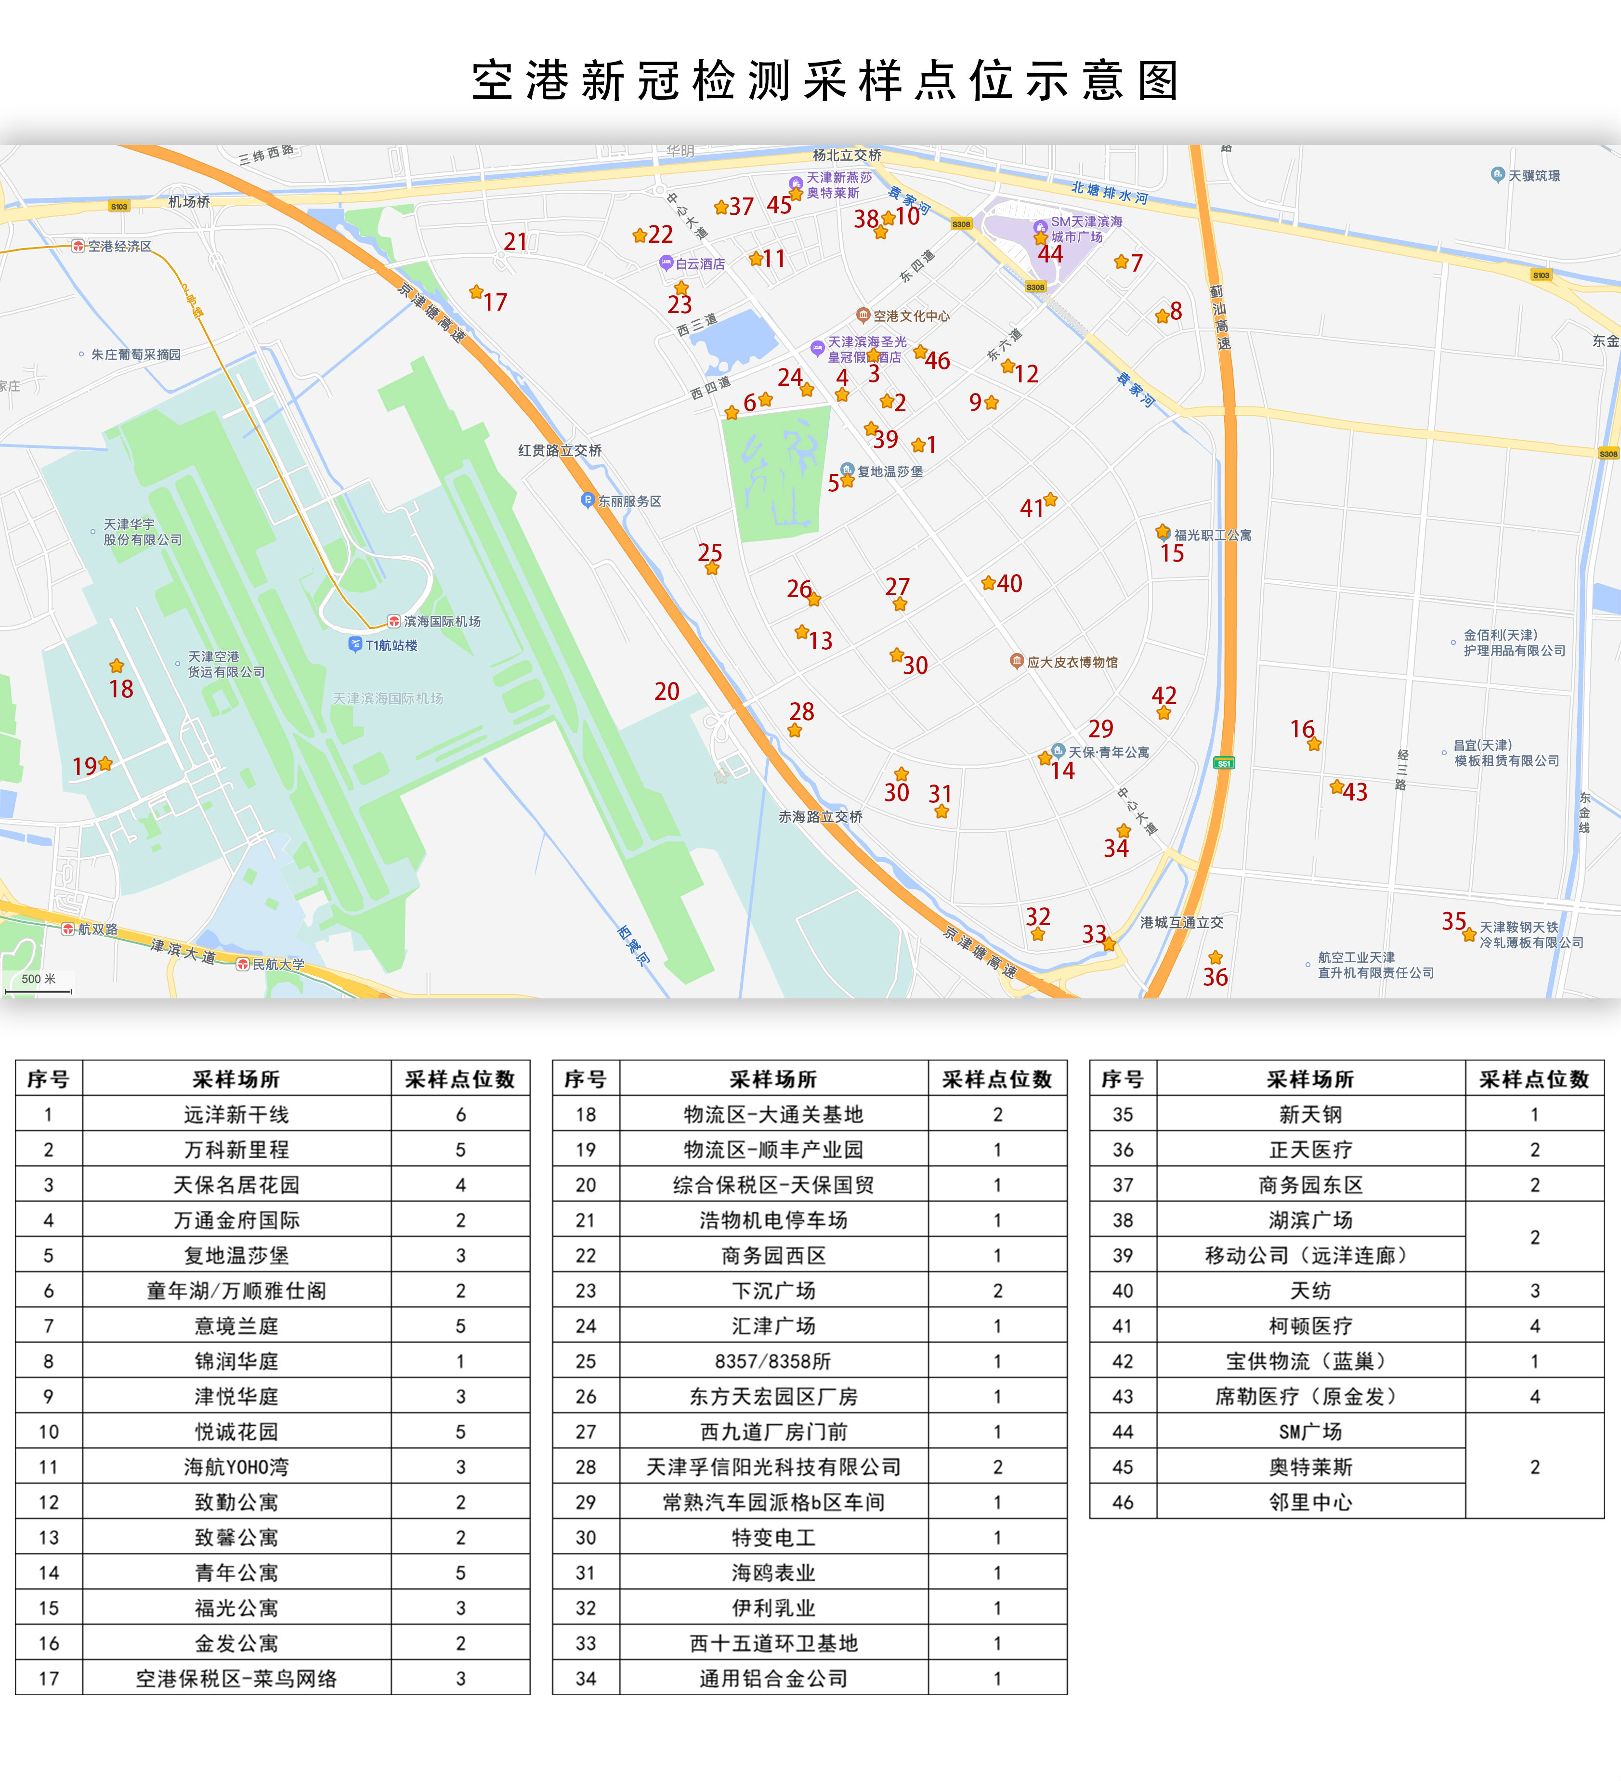Select the 空港文化中心 museum icon
The image size is (1621, 1781).
point(863,314)
